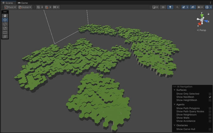Choose the Scale tool

[x=5, y=28]
